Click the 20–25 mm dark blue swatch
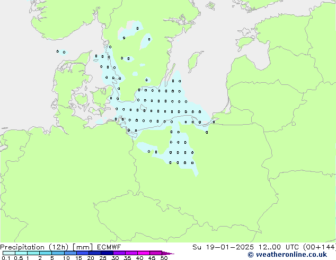The image size is (336, 260). tap(94, 253)
